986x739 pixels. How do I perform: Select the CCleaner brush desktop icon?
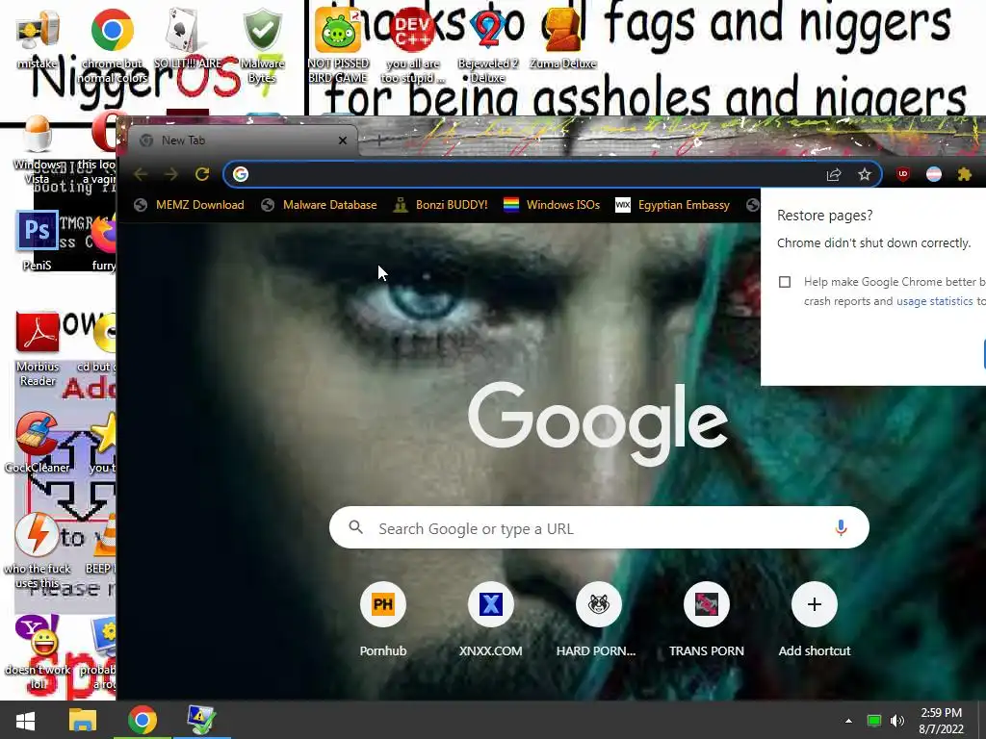(x=38, y=443)
